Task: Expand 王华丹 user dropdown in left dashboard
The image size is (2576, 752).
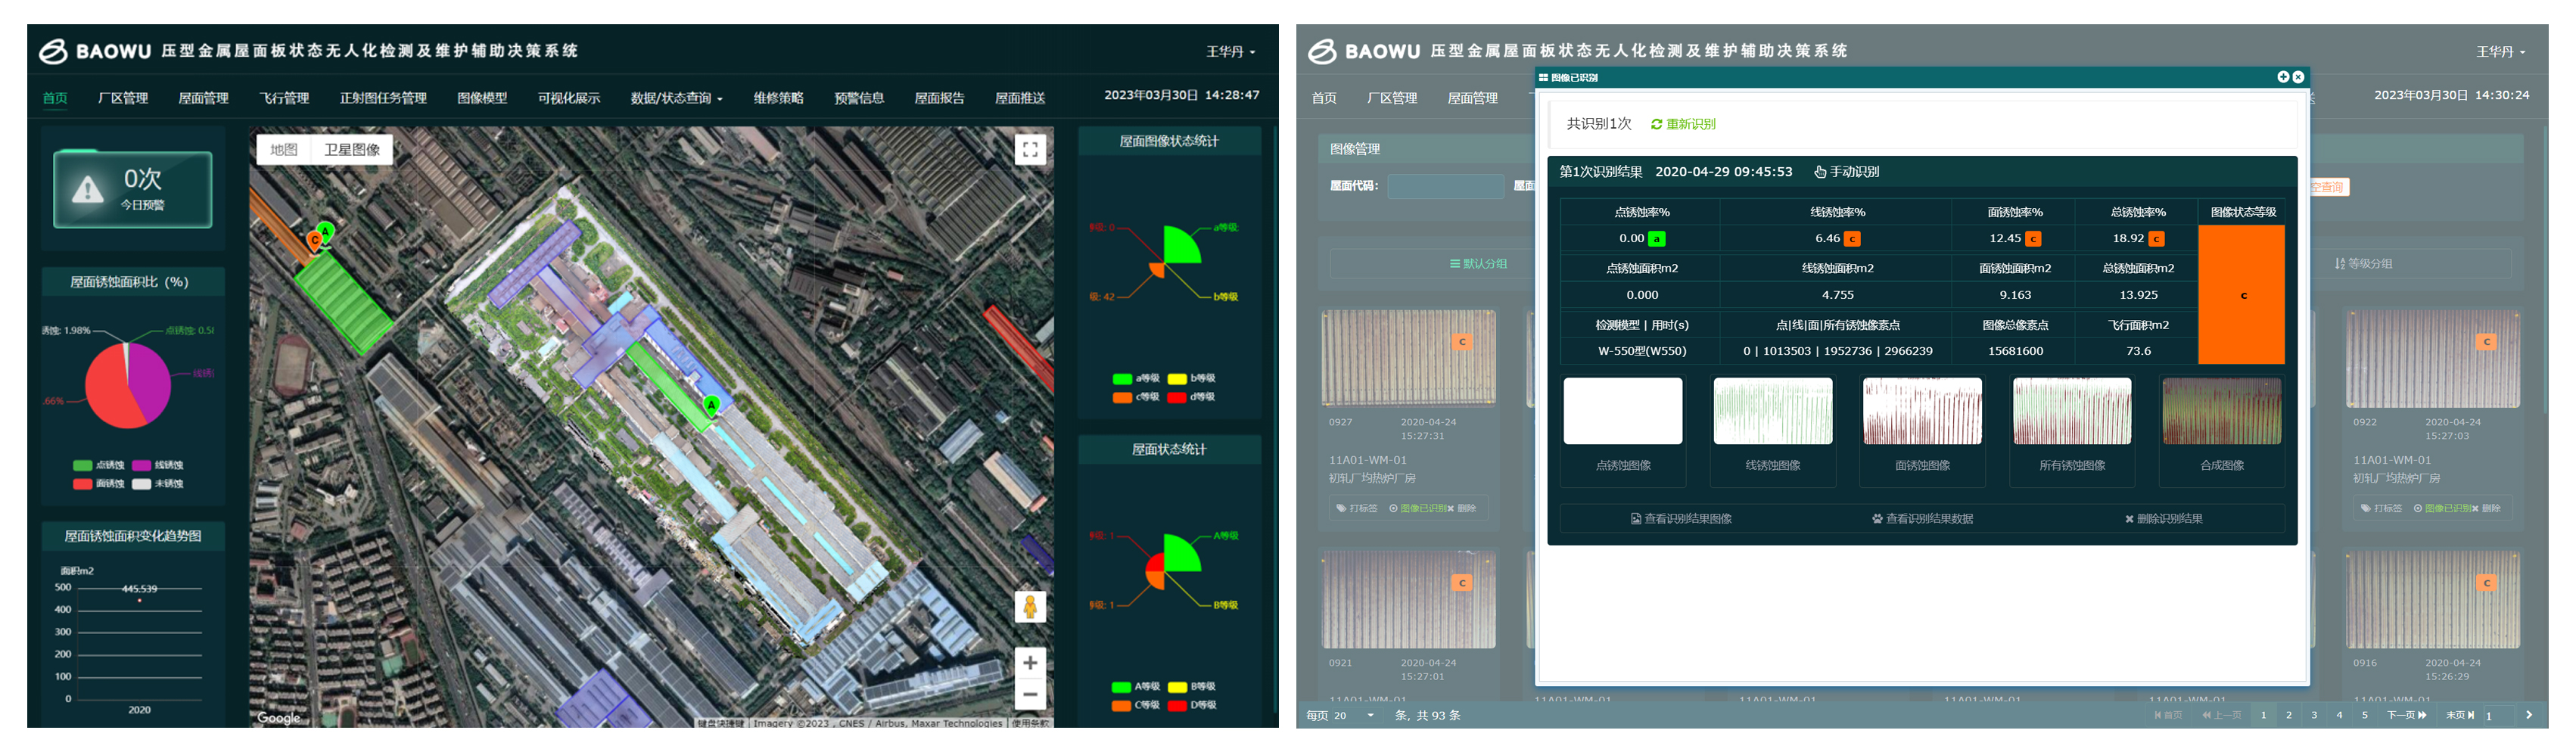Action: [x=1230, y=51]
